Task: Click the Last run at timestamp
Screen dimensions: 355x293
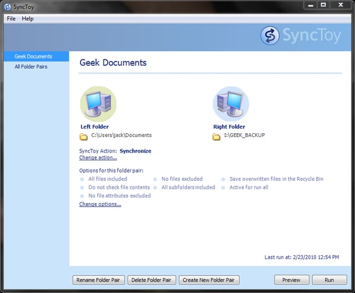Action: pyautogui.click(x=302, y=257)
